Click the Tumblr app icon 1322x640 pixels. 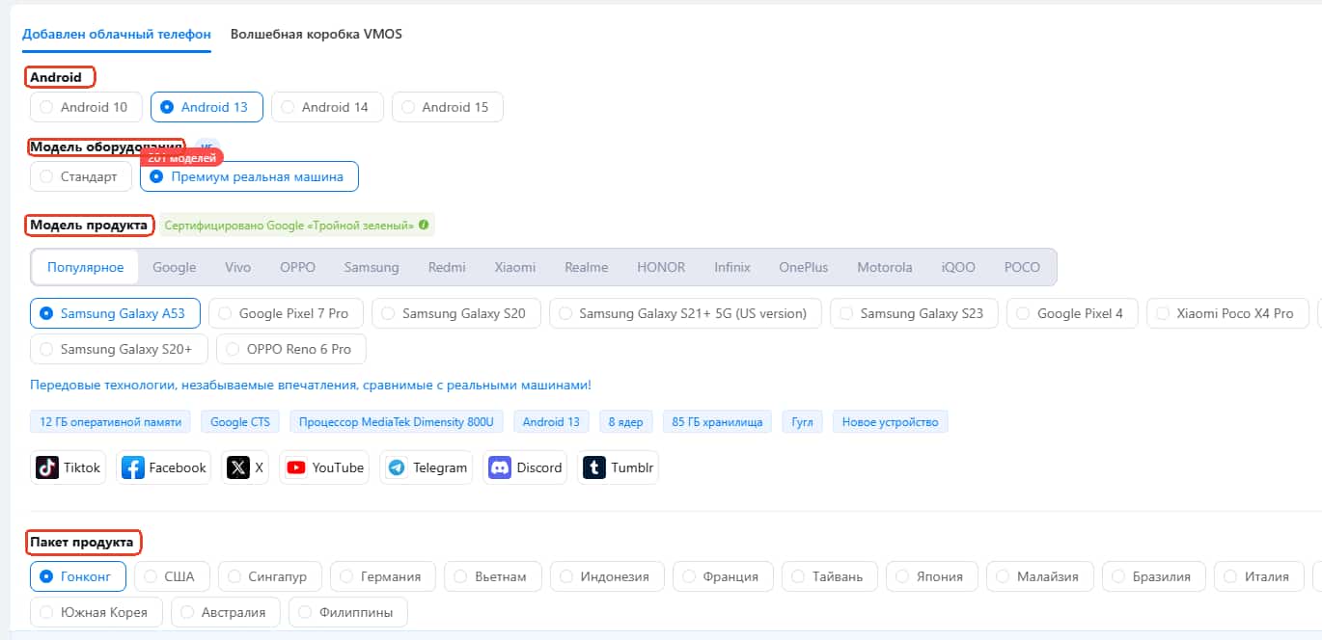(594, 467)
